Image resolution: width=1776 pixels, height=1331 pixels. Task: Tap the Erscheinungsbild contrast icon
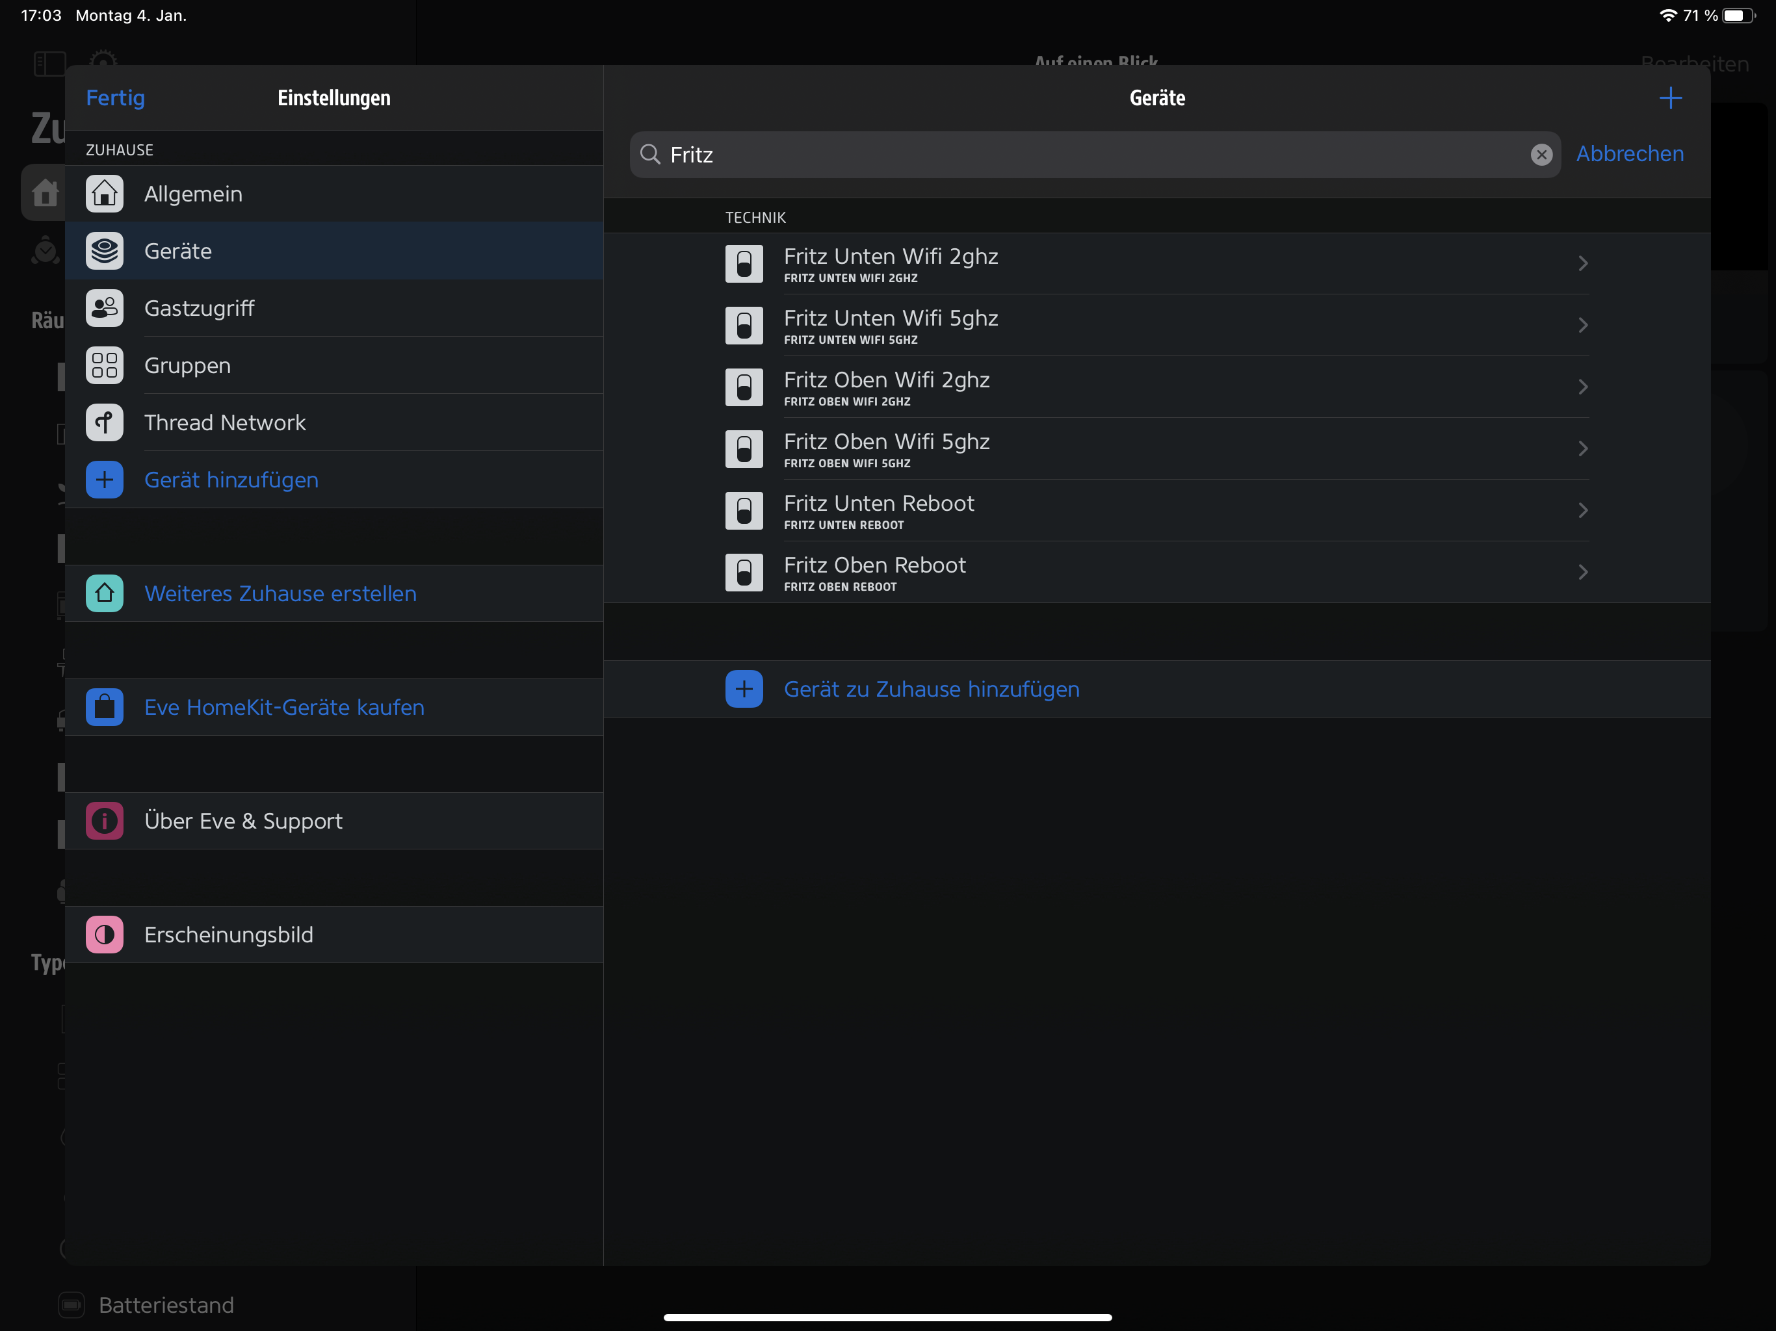[x=105, y=935]
